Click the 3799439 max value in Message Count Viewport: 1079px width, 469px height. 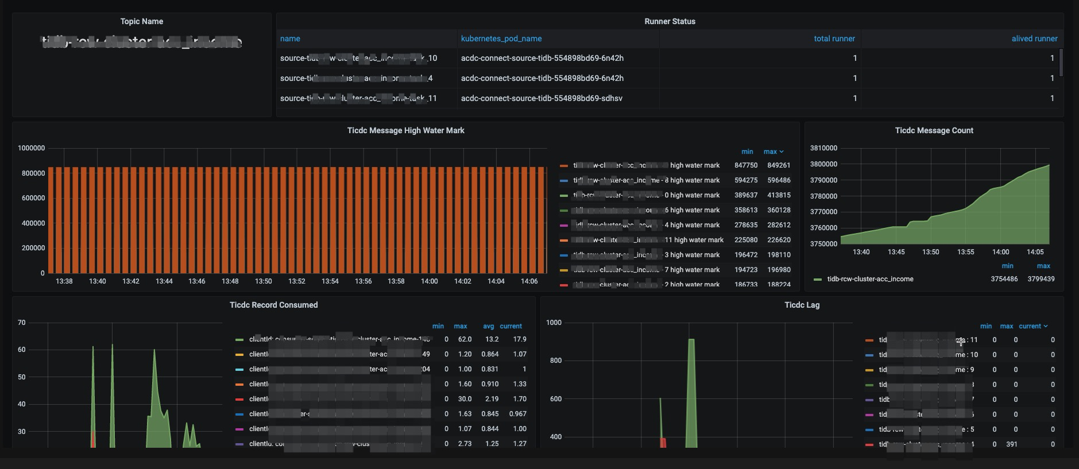[x=1041, y=279]
